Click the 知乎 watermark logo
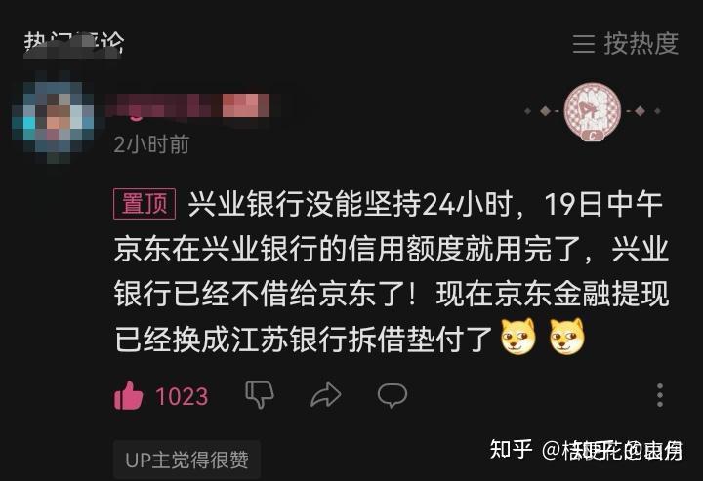The width and height of the screenshot is (703, 481). tap(511, 449)
